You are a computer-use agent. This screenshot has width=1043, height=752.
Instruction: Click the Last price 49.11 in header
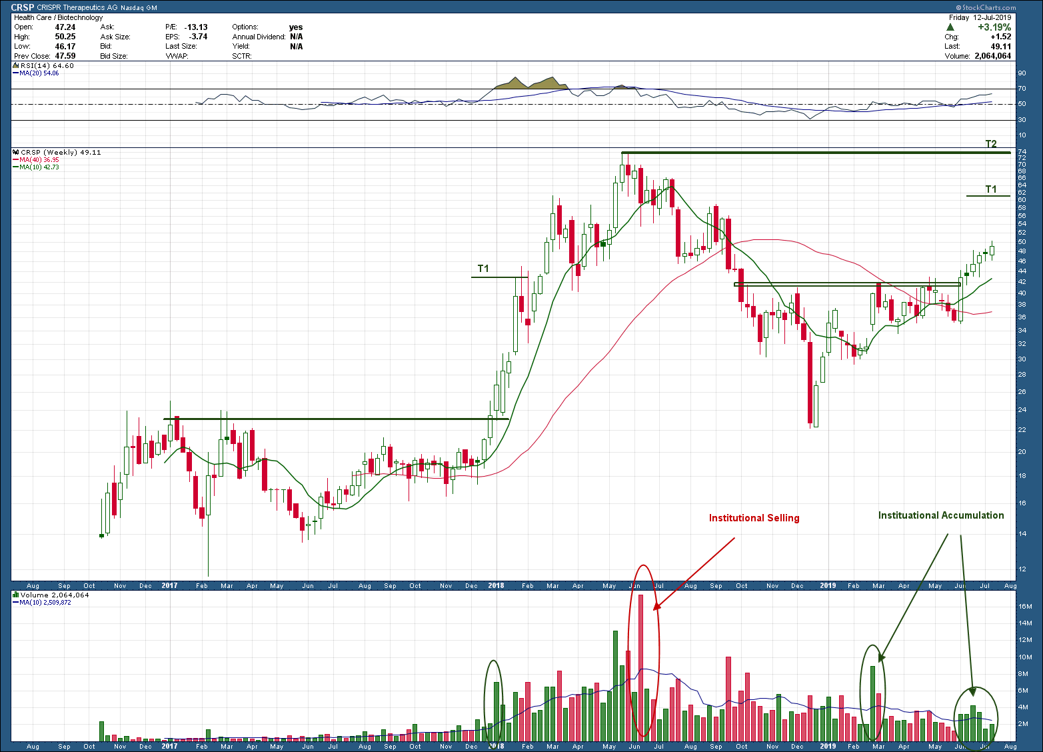[x=1001, y=47]
